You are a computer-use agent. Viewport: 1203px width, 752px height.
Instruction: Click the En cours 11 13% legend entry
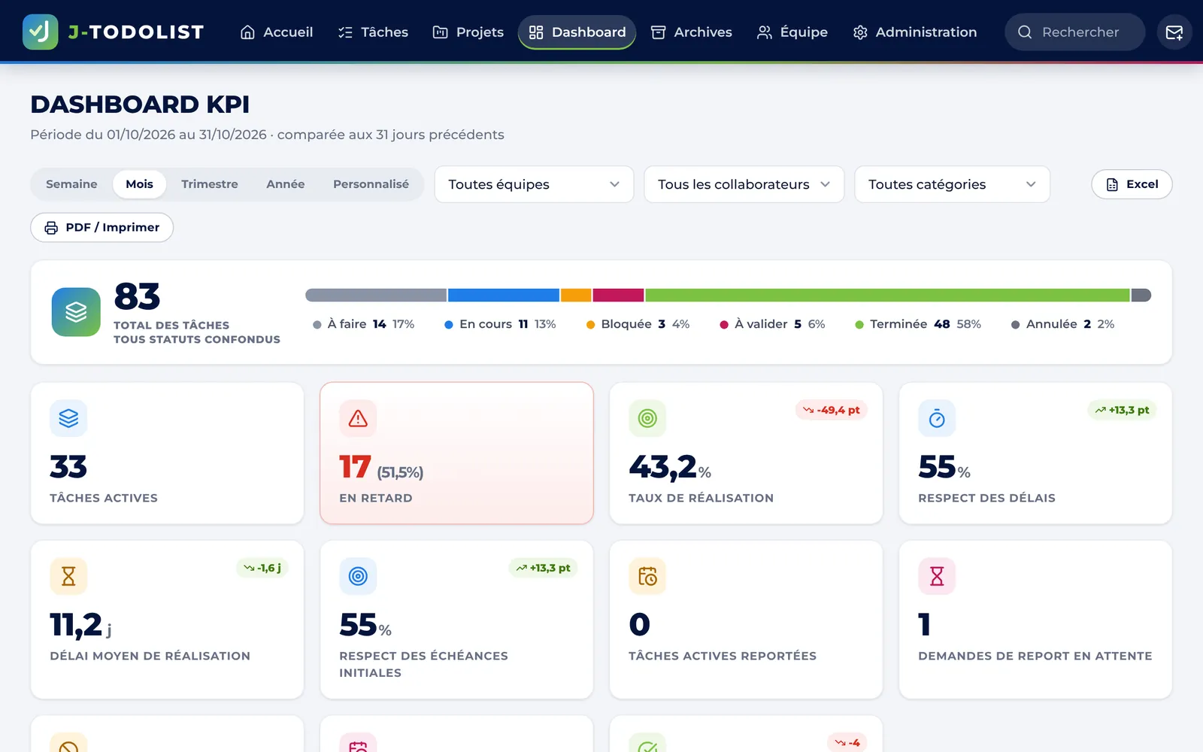500,324
